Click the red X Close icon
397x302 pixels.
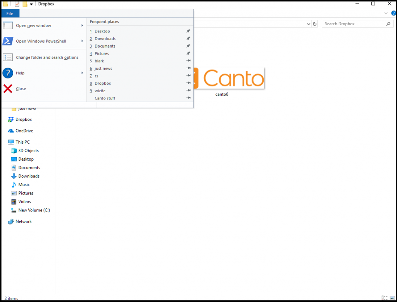point(8,89)
